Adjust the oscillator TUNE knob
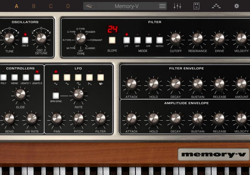250x175 pixels. 9,38
